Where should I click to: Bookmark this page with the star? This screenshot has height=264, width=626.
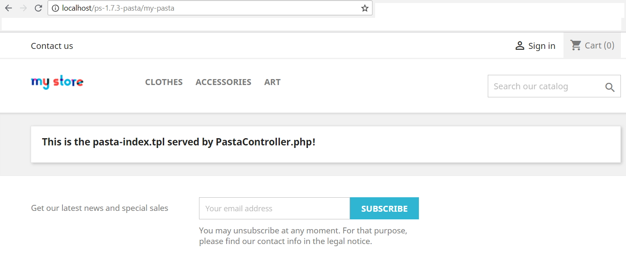click(x=364, y=8)
